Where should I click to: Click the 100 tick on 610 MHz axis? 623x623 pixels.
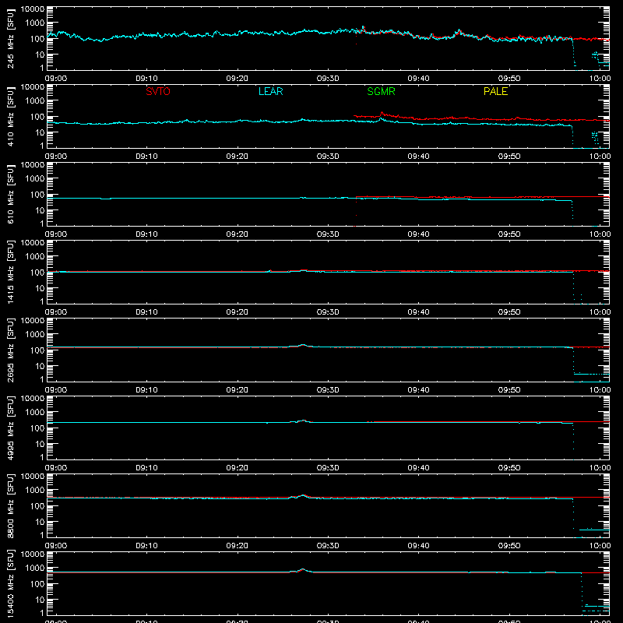click(x=37, y=194)
